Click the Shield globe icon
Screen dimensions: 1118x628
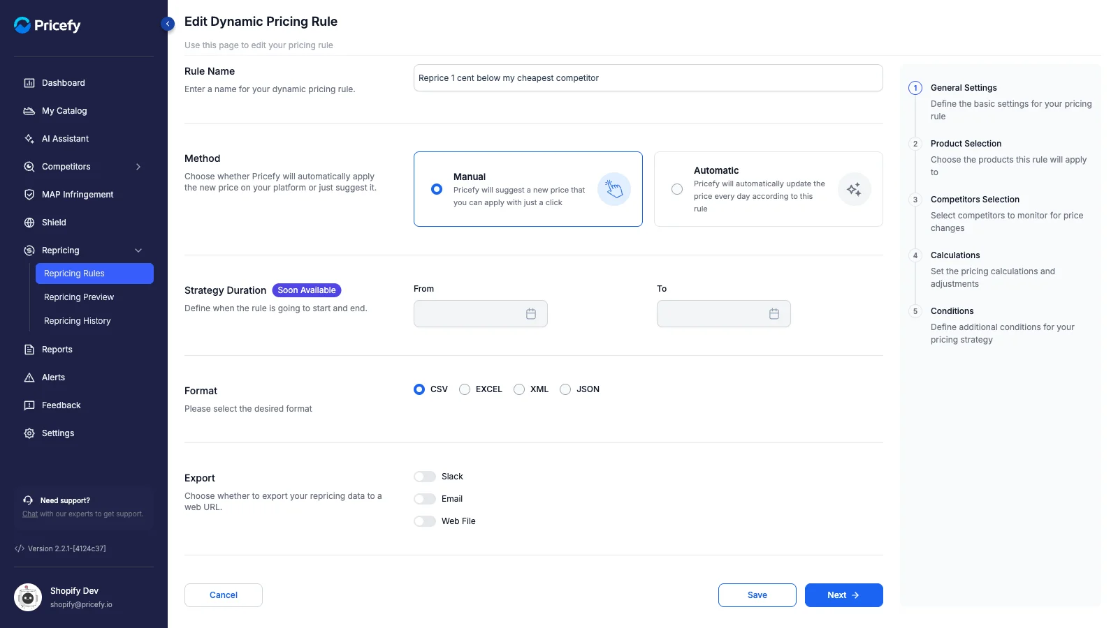(29, 223)
